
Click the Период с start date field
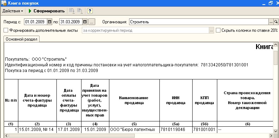tap(36, 22)
